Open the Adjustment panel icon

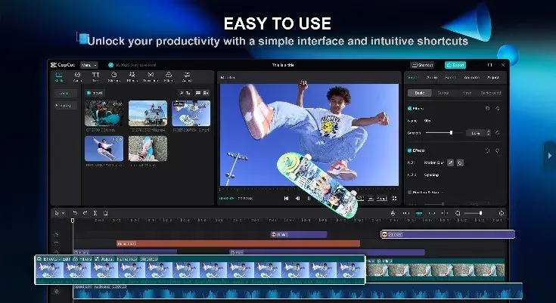coord(187,76)
